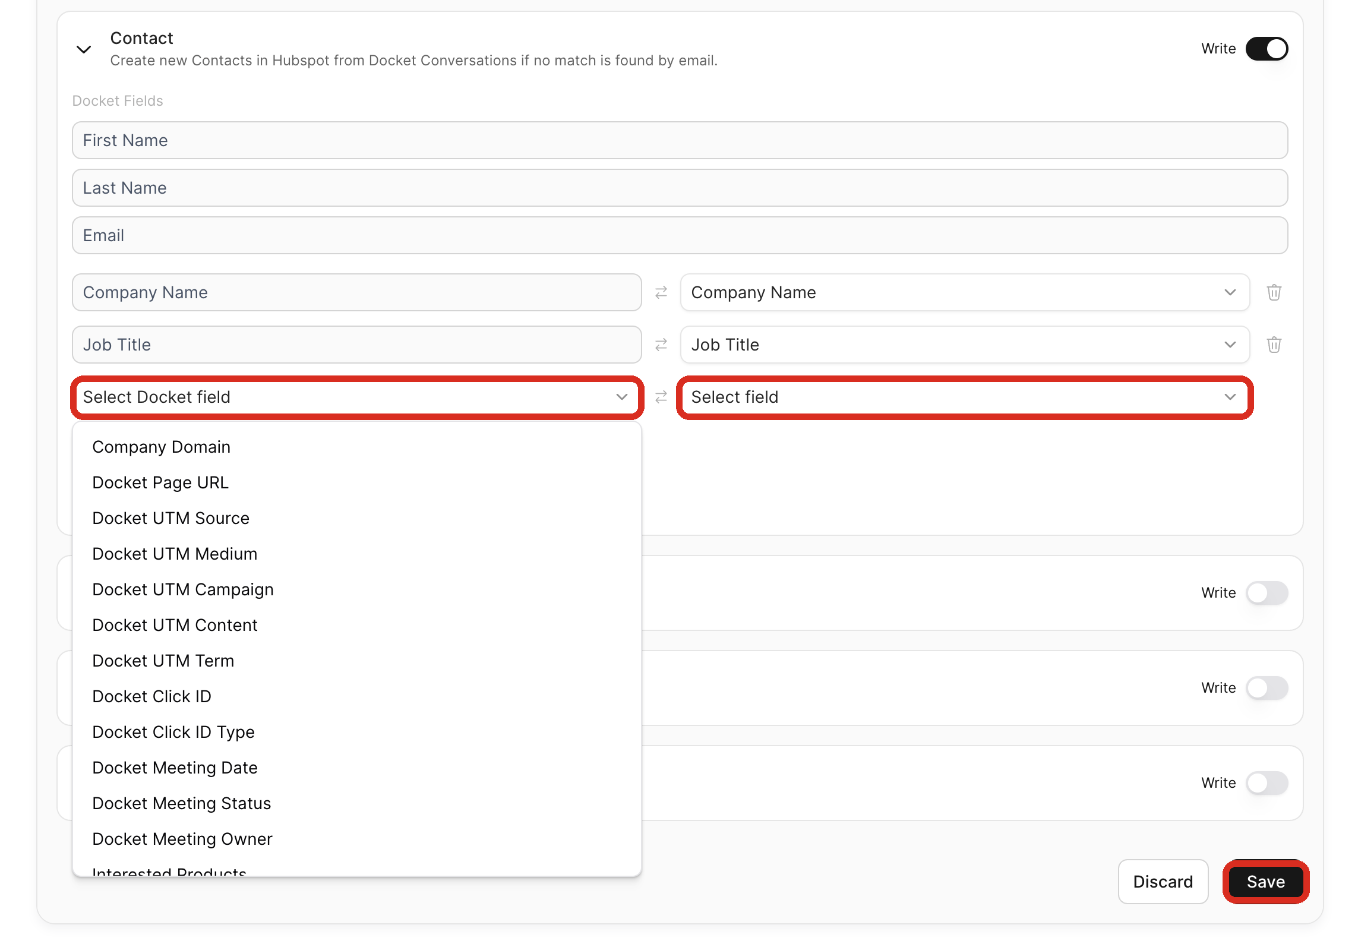
Task: Click the Last Name docket field
Action: click(680, 188)
